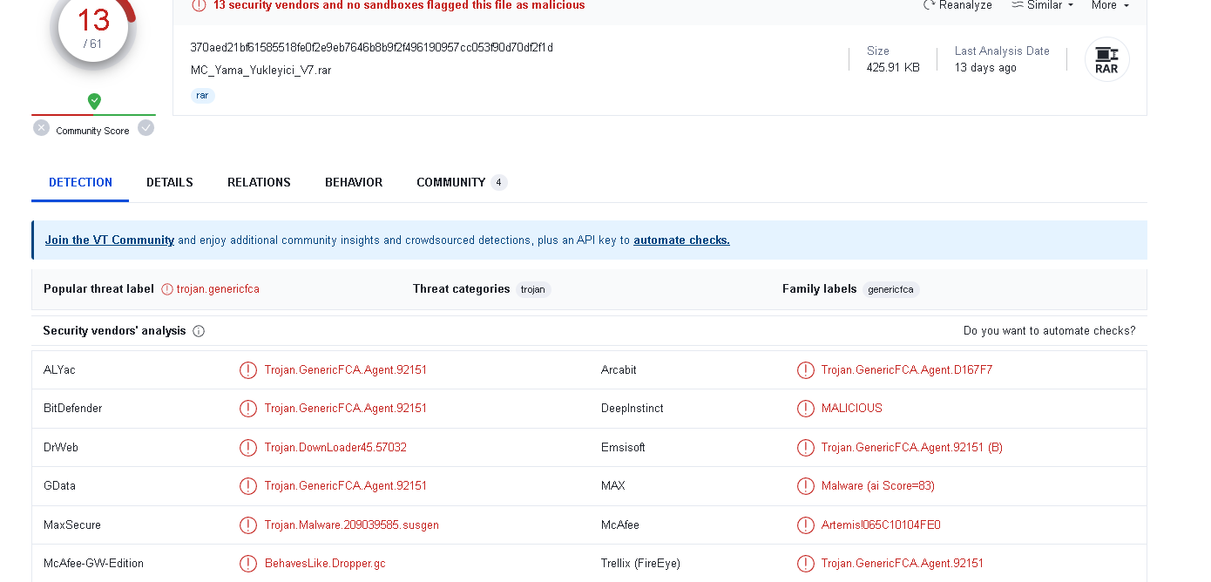Click the rar file tag
The height and width of the screenshot is (582, 1211).
[203, 96]
